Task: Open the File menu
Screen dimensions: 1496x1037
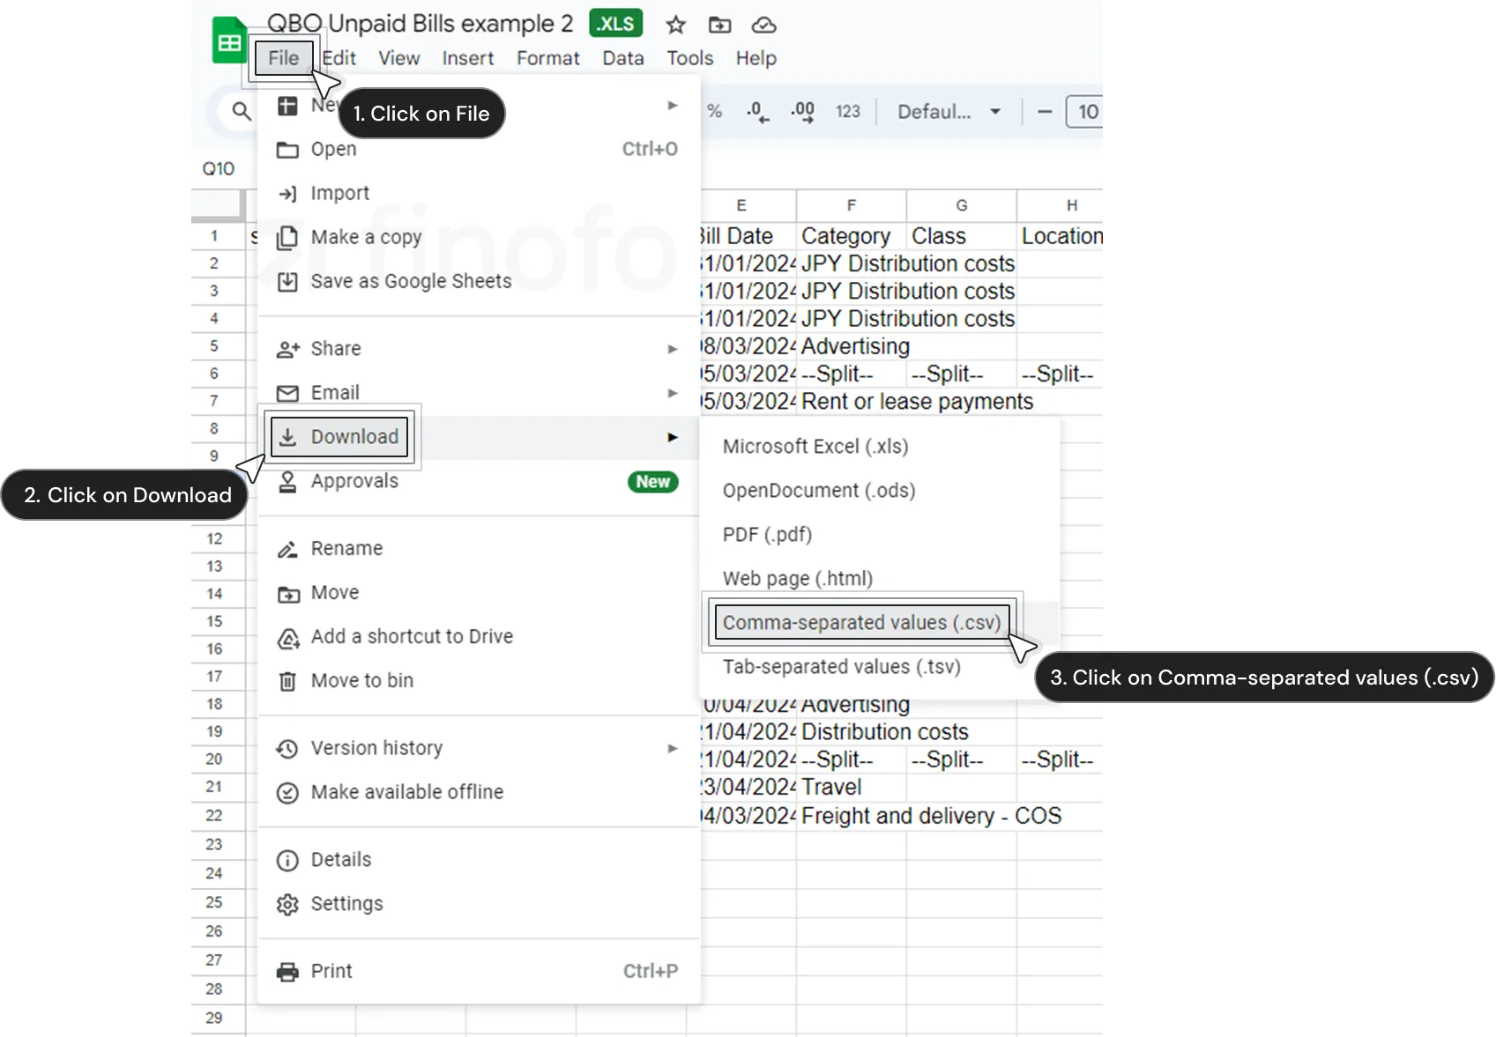Action: pos(284,58)
